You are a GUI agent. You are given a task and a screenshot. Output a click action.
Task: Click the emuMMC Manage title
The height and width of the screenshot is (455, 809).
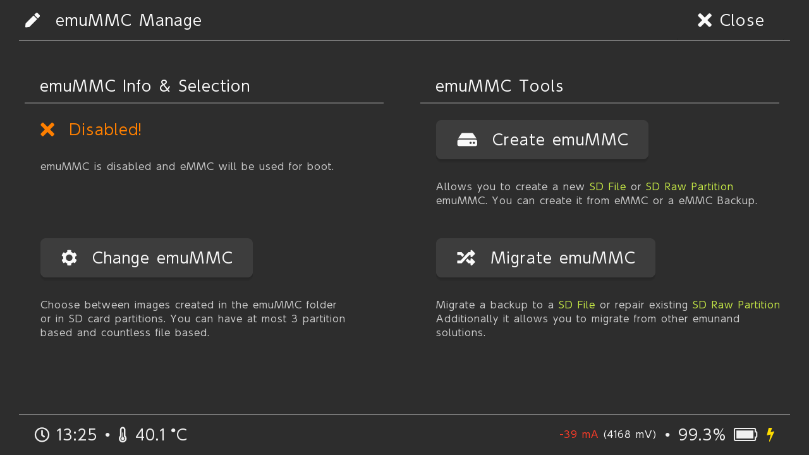(128, 20)
